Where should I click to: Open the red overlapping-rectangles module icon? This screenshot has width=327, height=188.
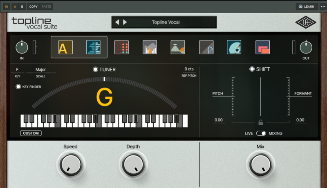[262, 47]
